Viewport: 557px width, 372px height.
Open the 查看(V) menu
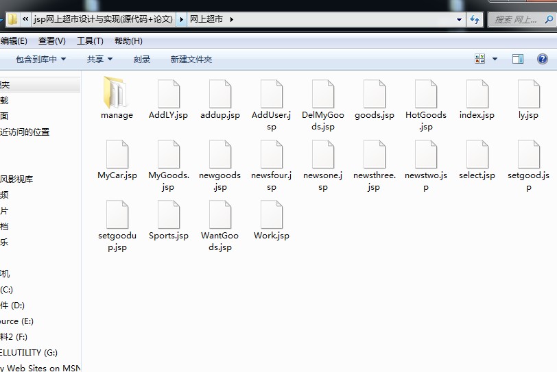(x=52, y=41)
